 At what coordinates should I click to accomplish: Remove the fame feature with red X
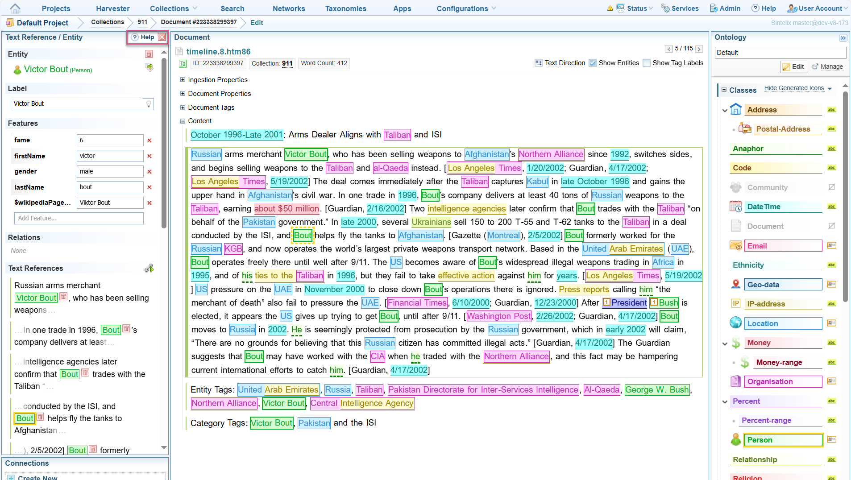[149, 141]
